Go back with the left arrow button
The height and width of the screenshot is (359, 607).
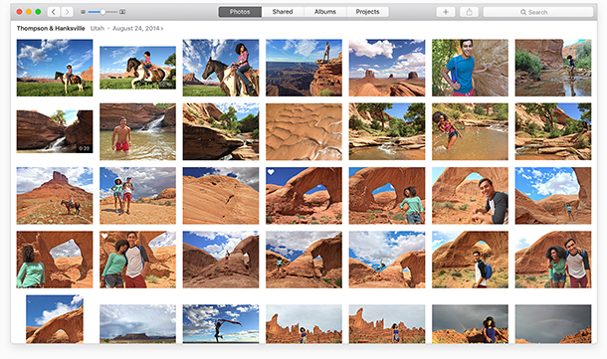[54, 12]
